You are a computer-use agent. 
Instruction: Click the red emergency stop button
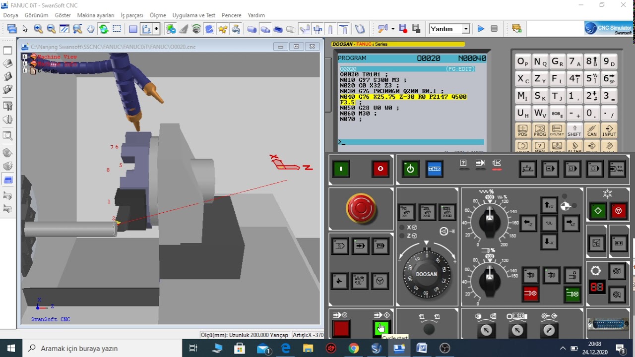(x=361, y=208)
